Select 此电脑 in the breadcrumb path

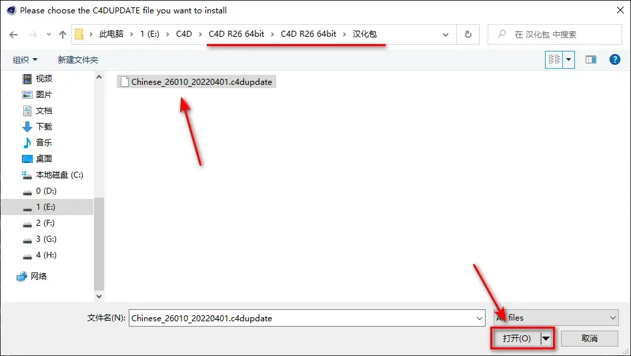(x=111, y=34)
